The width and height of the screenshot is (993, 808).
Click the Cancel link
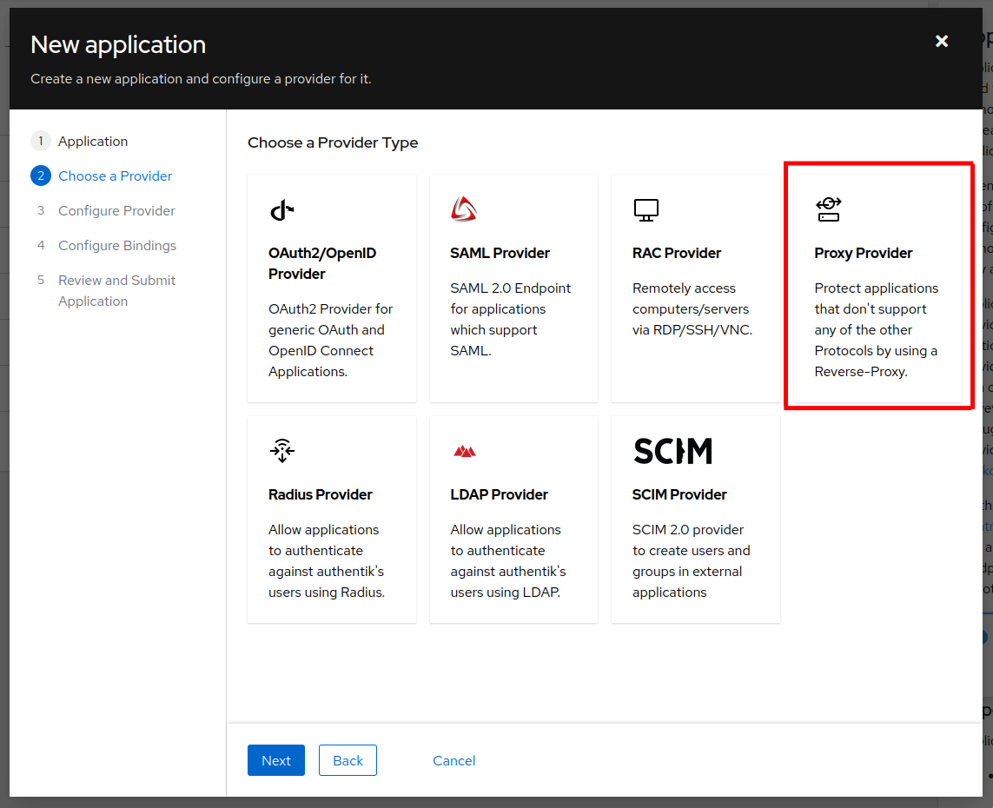tap(453, 761)
